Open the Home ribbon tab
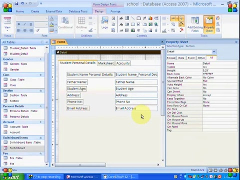Screen dimensions: 240x180 [20, 11]
